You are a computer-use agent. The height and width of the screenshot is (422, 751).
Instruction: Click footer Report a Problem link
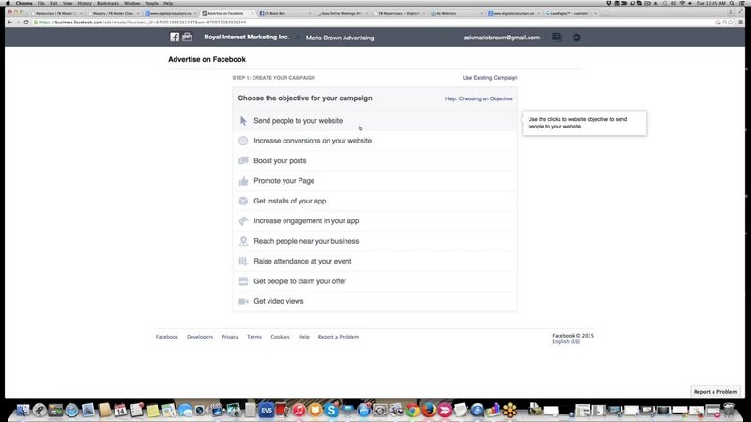[338, 337]
